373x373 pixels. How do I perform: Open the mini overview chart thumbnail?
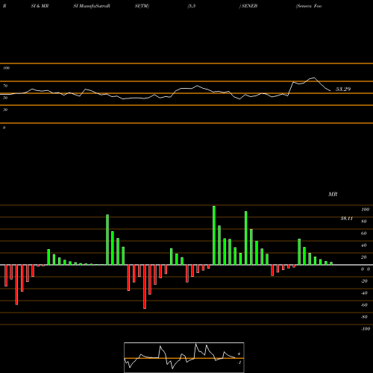tap(184, 357)
